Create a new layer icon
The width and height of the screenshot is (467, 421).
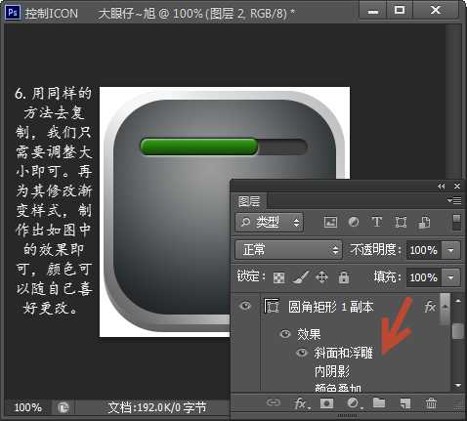[x=405, y=403]
